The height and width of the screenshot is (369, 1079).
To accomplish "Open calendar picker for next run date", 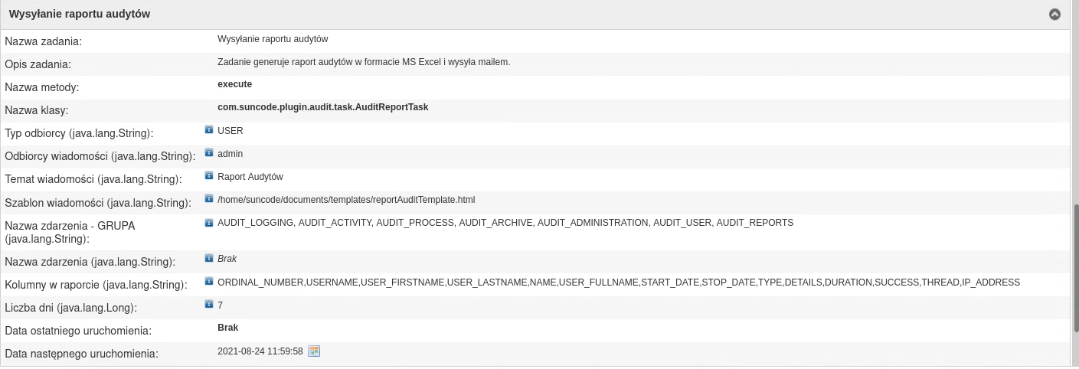I will pyautogui.click(x=313, y=351).
